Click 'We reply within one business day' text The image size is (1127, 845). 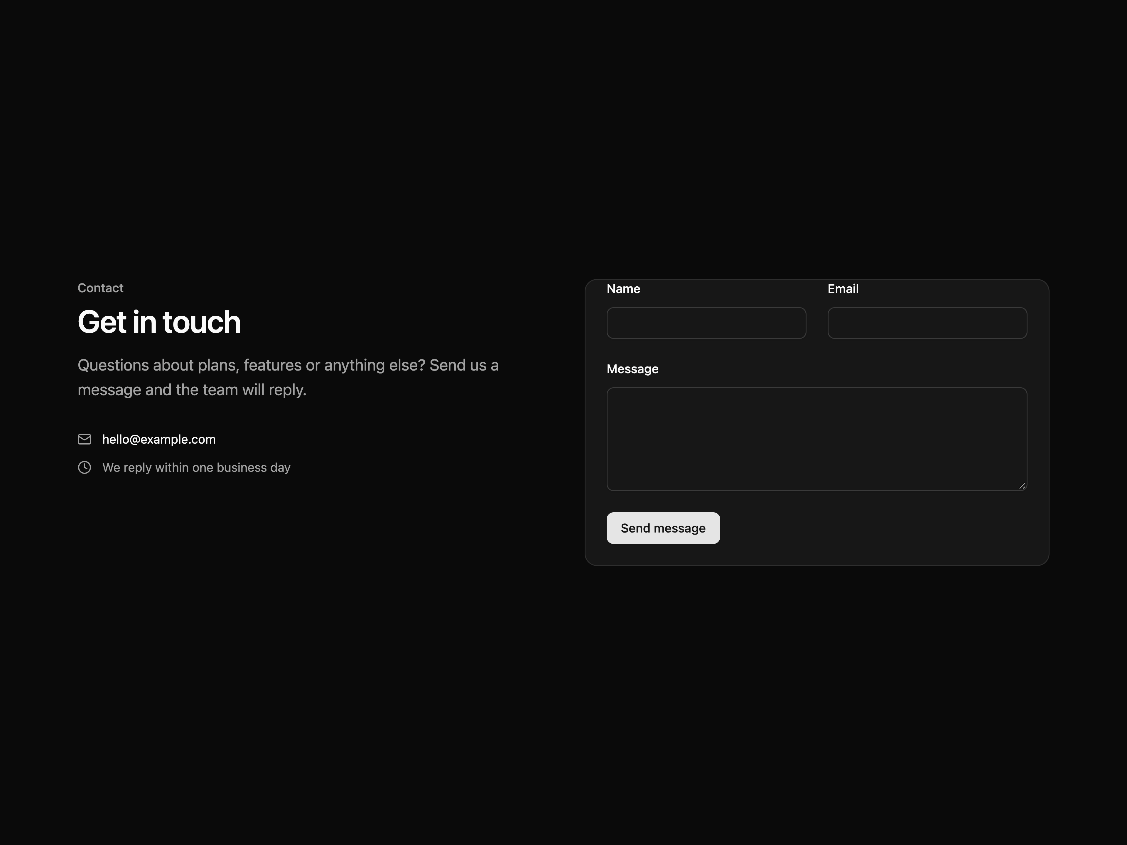196,468
